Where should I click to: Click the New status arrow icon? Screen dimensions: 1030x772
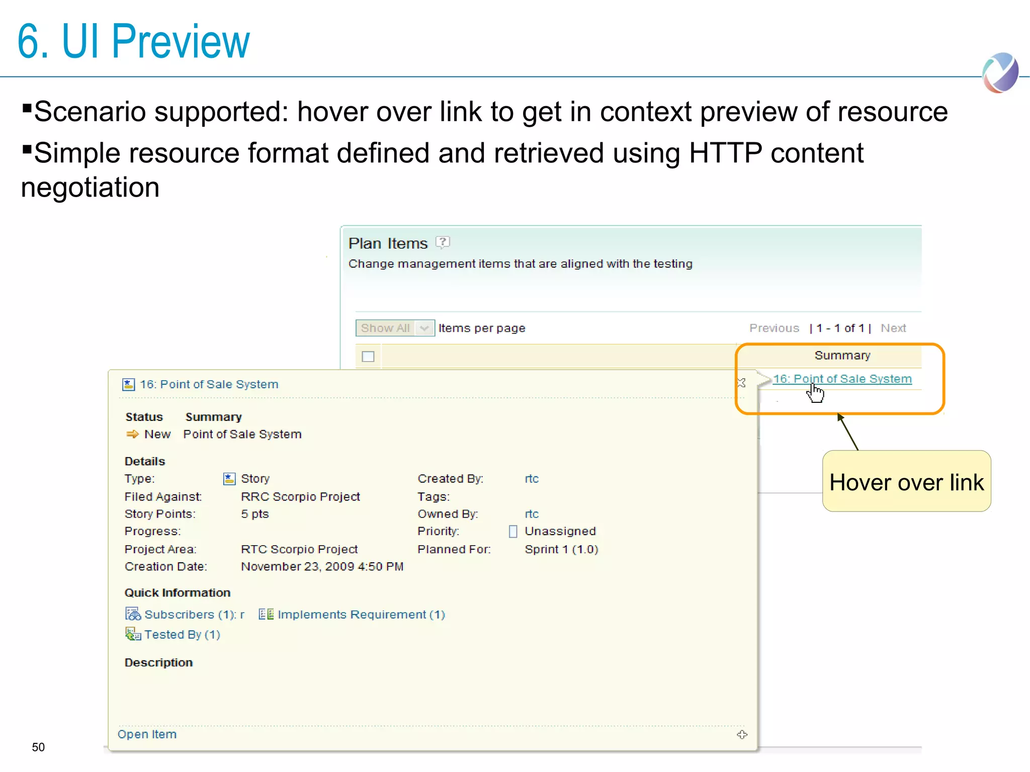pos(133,434)
